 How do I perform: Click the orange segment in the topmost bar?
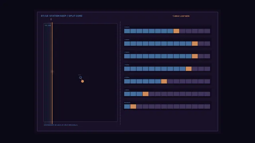pyautogui.click(x=176, y=31)
